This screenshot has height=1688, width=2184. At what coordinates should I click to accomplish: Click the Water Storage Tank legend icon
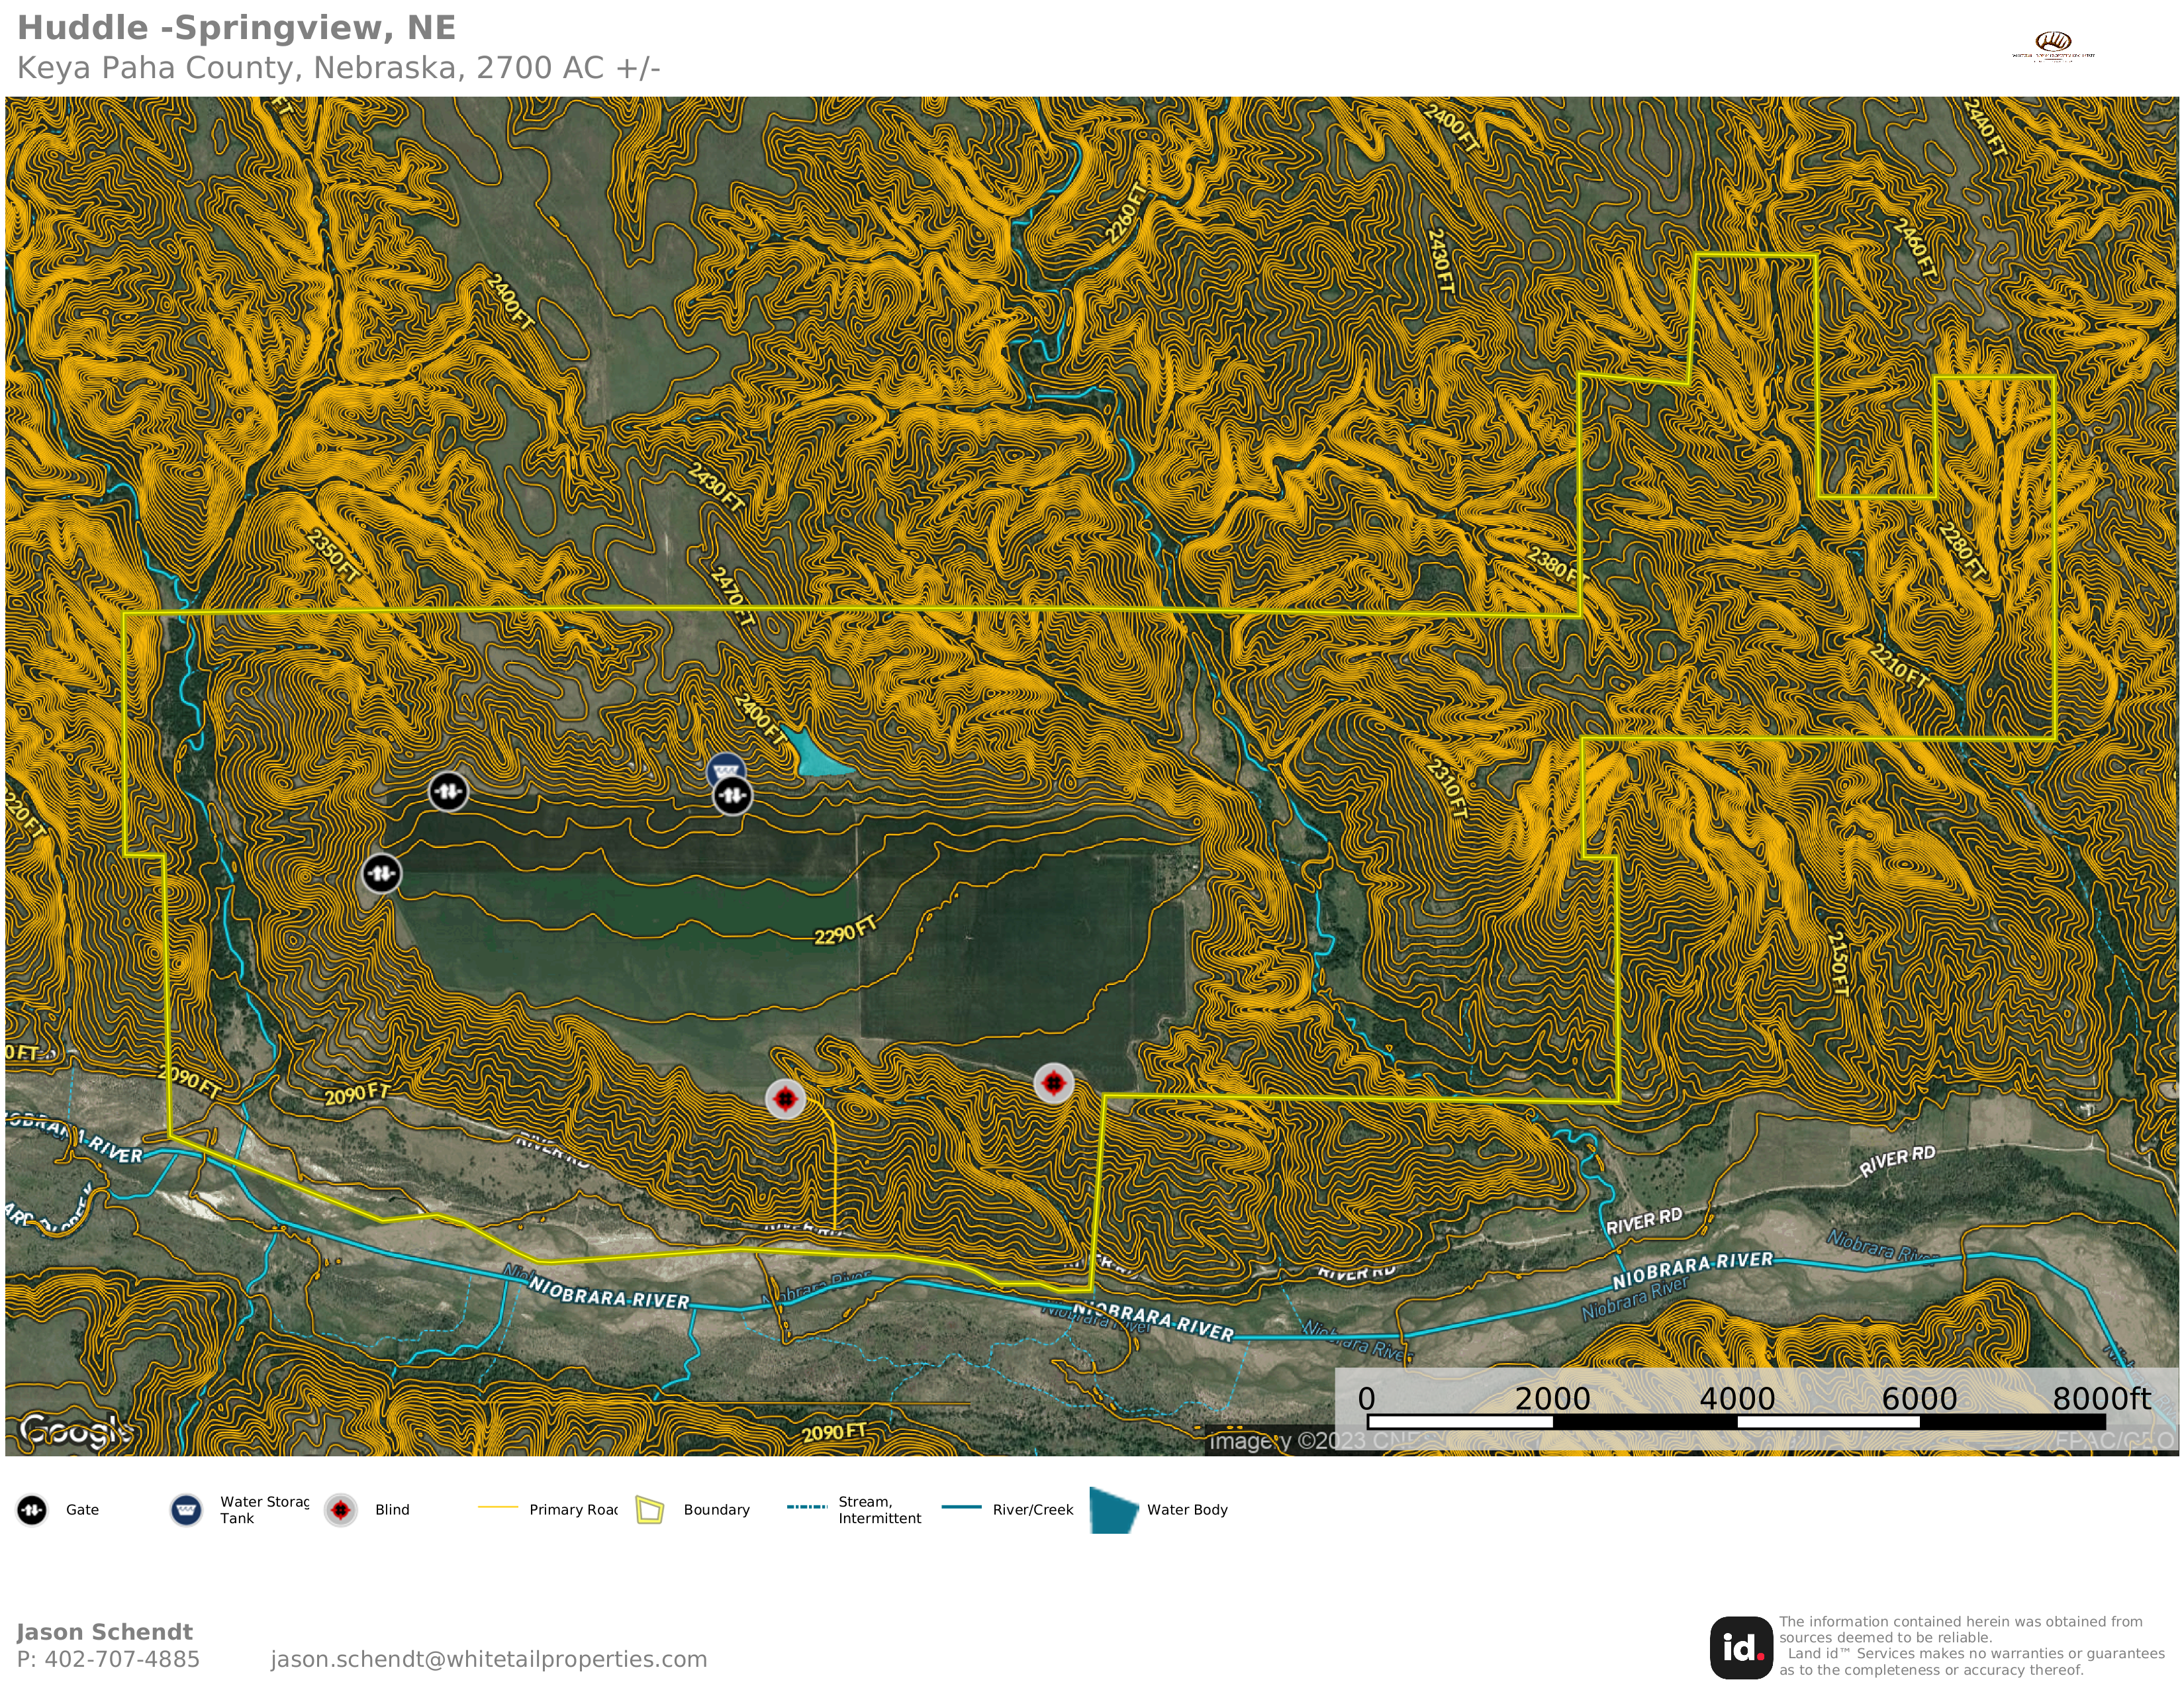(186, 1510)
